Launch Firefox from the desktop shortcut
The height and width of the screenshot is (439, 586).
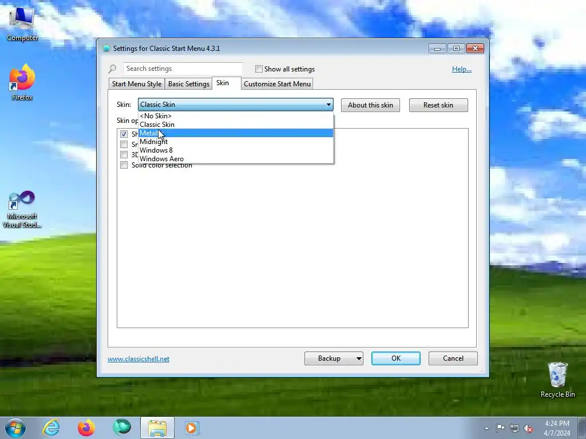point(22,82)
